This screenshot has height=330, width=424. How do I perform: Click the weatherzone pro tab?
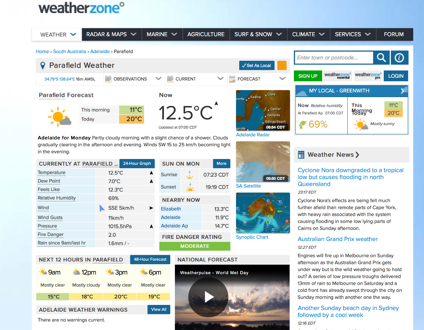pyautogui.click(x=368, y=76)
